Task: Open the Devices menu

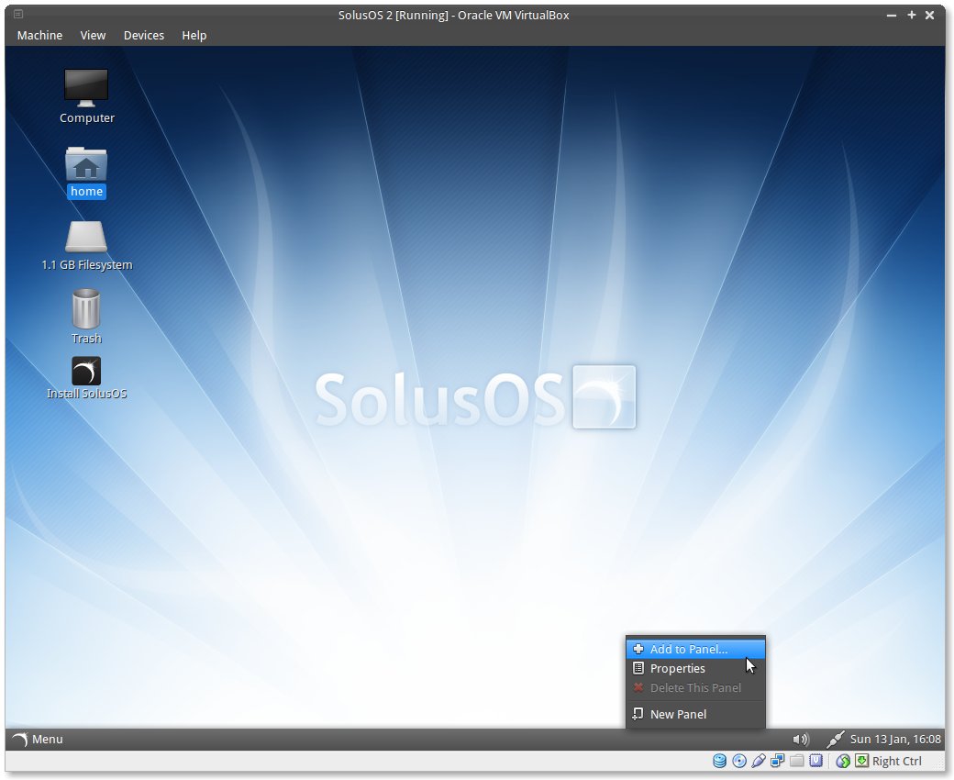Action: coord(144,35)
